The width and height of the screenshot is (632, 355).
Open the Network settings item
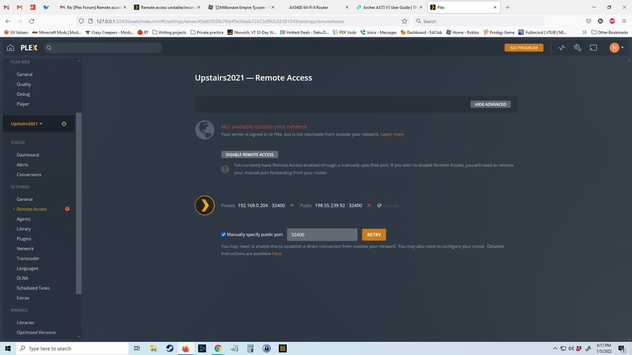point(25,248)
